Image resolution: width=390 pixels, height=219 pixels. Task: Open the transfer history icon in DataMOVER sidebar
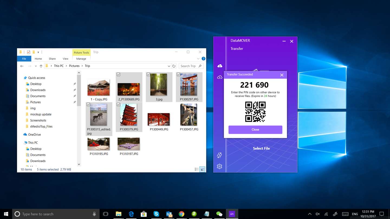pyautogui.click(x=219, y=155)
